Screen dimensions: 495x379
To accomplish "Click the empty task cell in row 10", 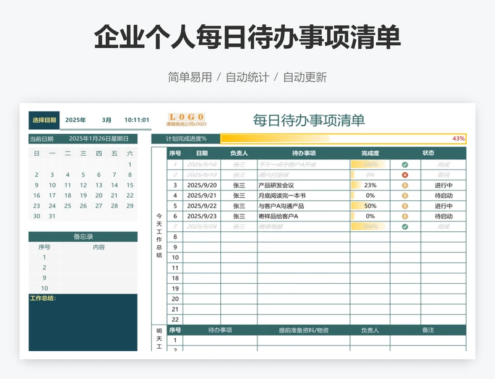I will [304, 257].
